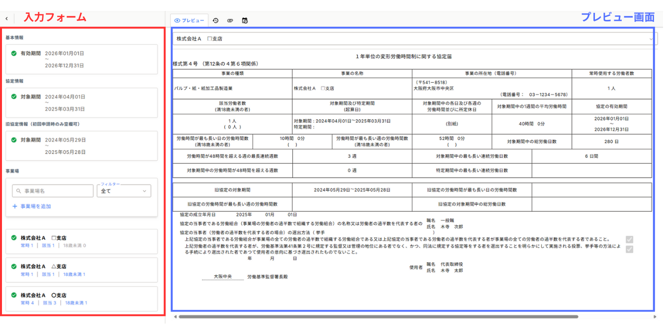Click the back chevron arrow at top left
Screen dimensions: 666x324
6,18
